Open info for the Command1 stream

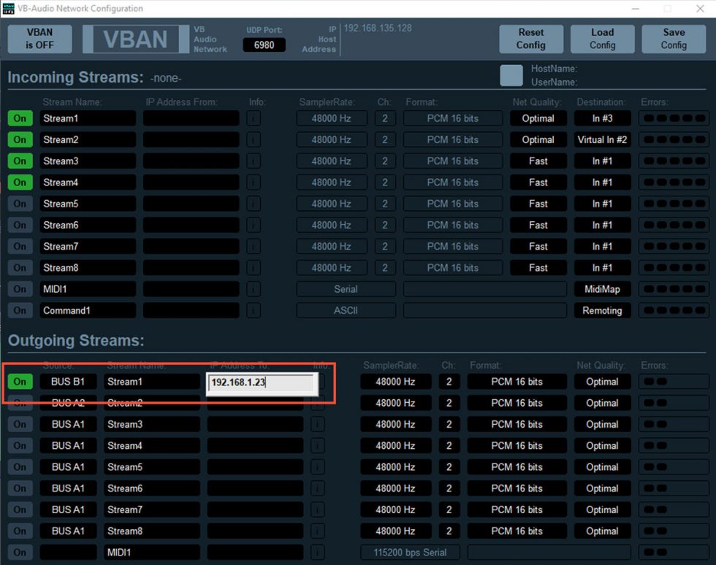pos(252,310)
